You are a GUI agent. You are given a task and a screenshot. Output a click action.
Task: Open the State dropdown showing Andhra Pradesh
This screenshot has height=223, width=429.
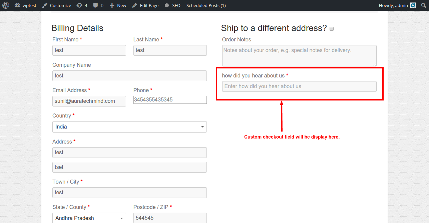click(89, 218)
